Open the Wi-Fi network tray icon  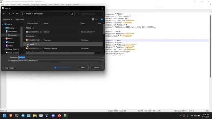pos(192,116)
